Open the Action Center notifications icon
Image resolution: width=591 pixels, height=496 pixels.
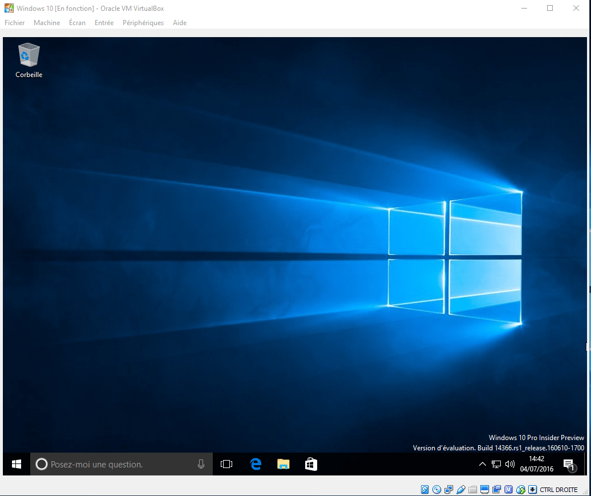coord(569,465)
